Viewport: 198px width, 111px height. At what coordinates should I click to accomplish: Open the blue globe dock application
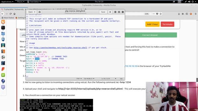[3, 81]
